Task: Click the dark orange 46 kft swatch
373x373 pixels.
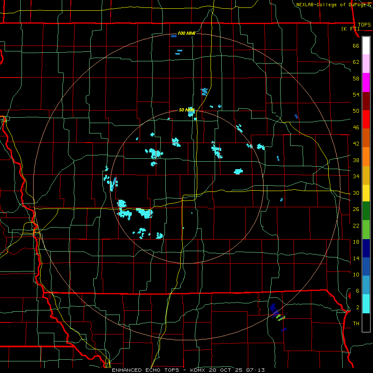Action: pyautogui.click(x=366, y=138)
